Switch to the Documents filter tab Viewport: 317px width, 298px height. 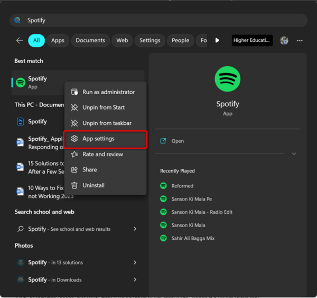[x=90, y=40]
